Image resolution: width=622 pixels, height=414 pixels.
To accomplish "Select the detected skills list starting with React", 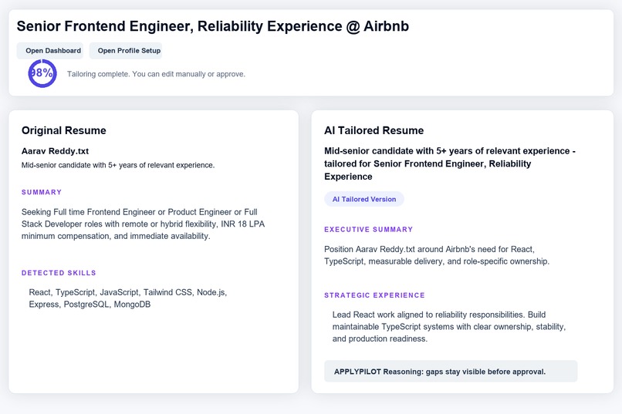I will click(x=128, y=298).
